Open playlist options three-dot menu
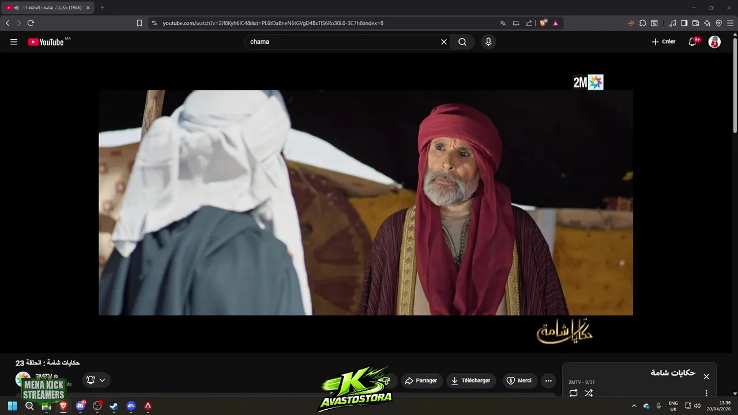This screenshot has width=738, height=415. [706, 393]
